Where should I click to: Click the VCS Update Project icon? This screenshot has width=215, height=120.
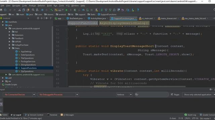(106, 10)
